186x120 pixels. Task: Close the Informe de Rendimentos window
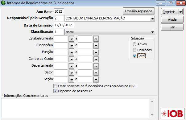point(181,3)
